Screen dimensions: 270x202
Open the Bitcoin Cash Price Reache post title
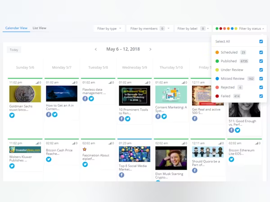click(x=59, y=152)
